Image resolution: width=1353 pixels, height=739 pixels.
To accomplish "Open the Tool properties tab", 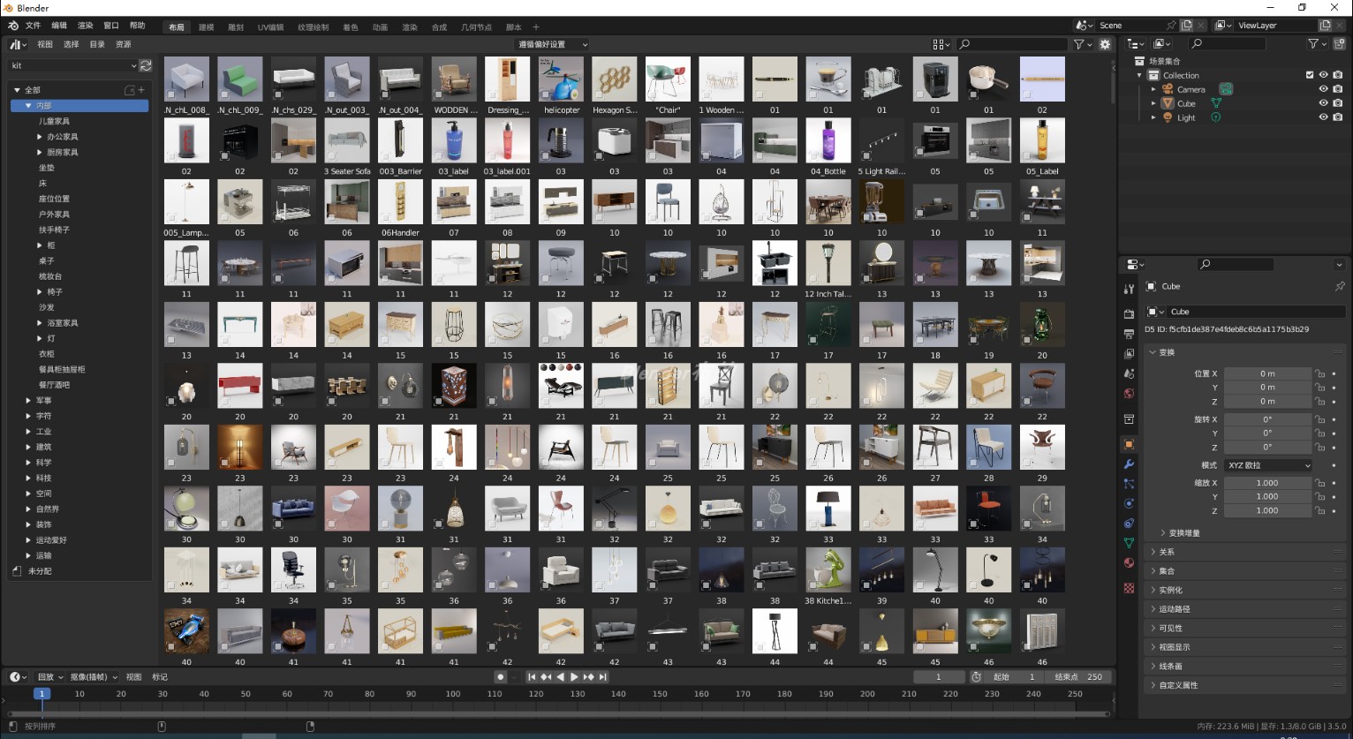I will pyautogui.click(x=1129, y=289).
